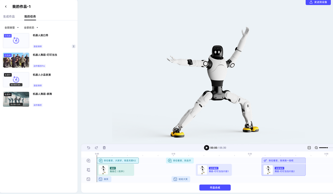
Task: Click the 发送到设备 button
Action: pyautogui.click(x=318, y=2)
